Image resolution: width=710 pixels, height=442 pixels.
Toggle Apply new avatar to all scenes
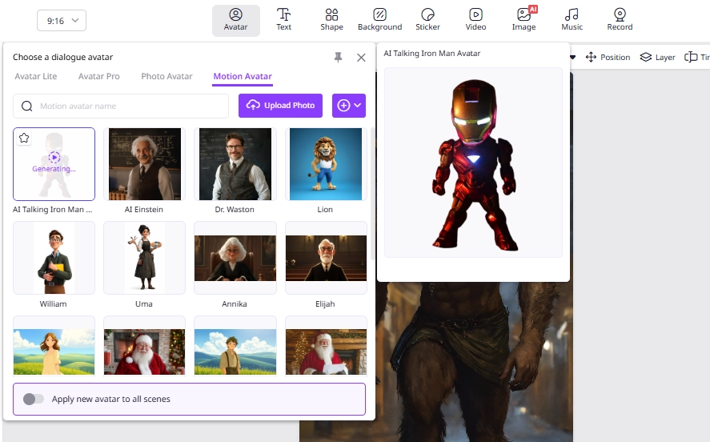[x=34, y=399]
